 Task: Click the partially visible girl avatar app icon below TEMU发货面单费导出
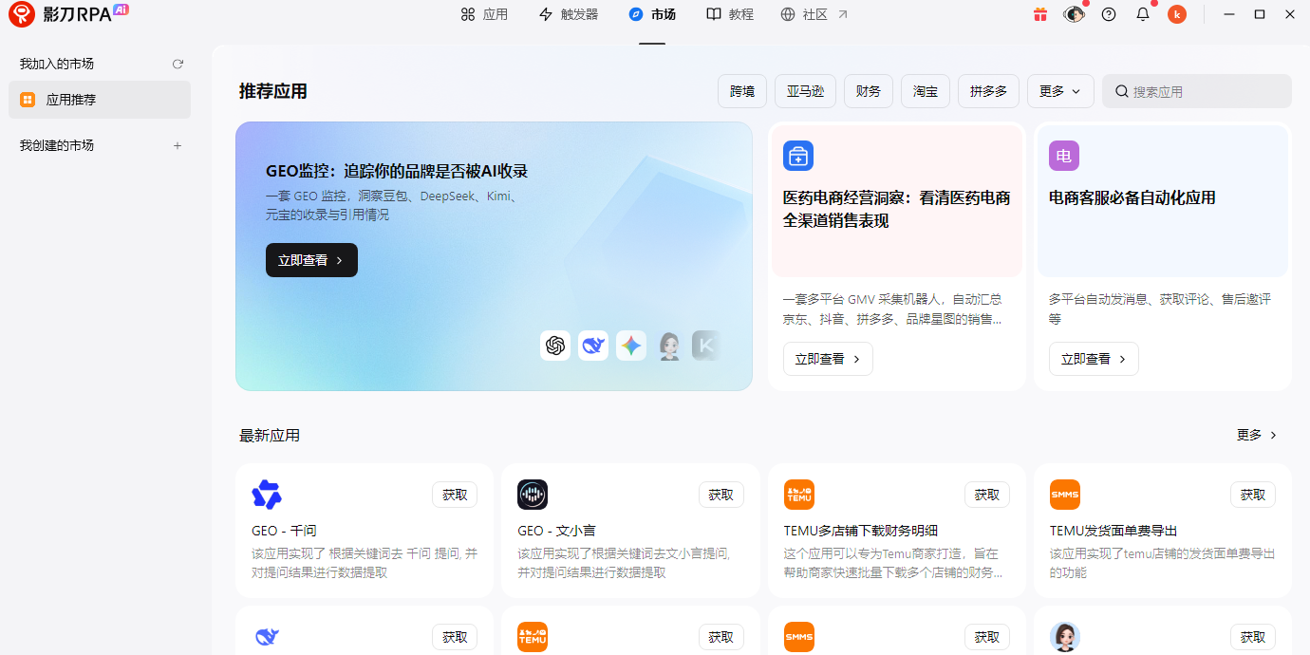click(1065, 637)
